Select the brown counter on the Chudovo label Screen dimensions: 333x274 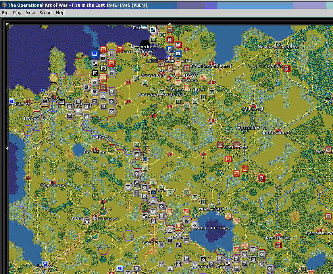point(237,145)
